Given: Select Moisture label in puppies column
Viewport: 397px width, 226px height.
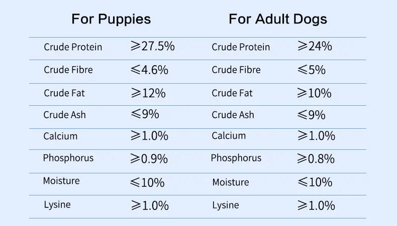Looking at the screenshot, I should [x=61, y=181].
